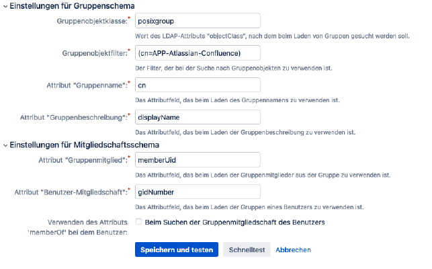This screenshot has height=269, width=432.
Task: Run the Schnelltest button
Action: 247,249
